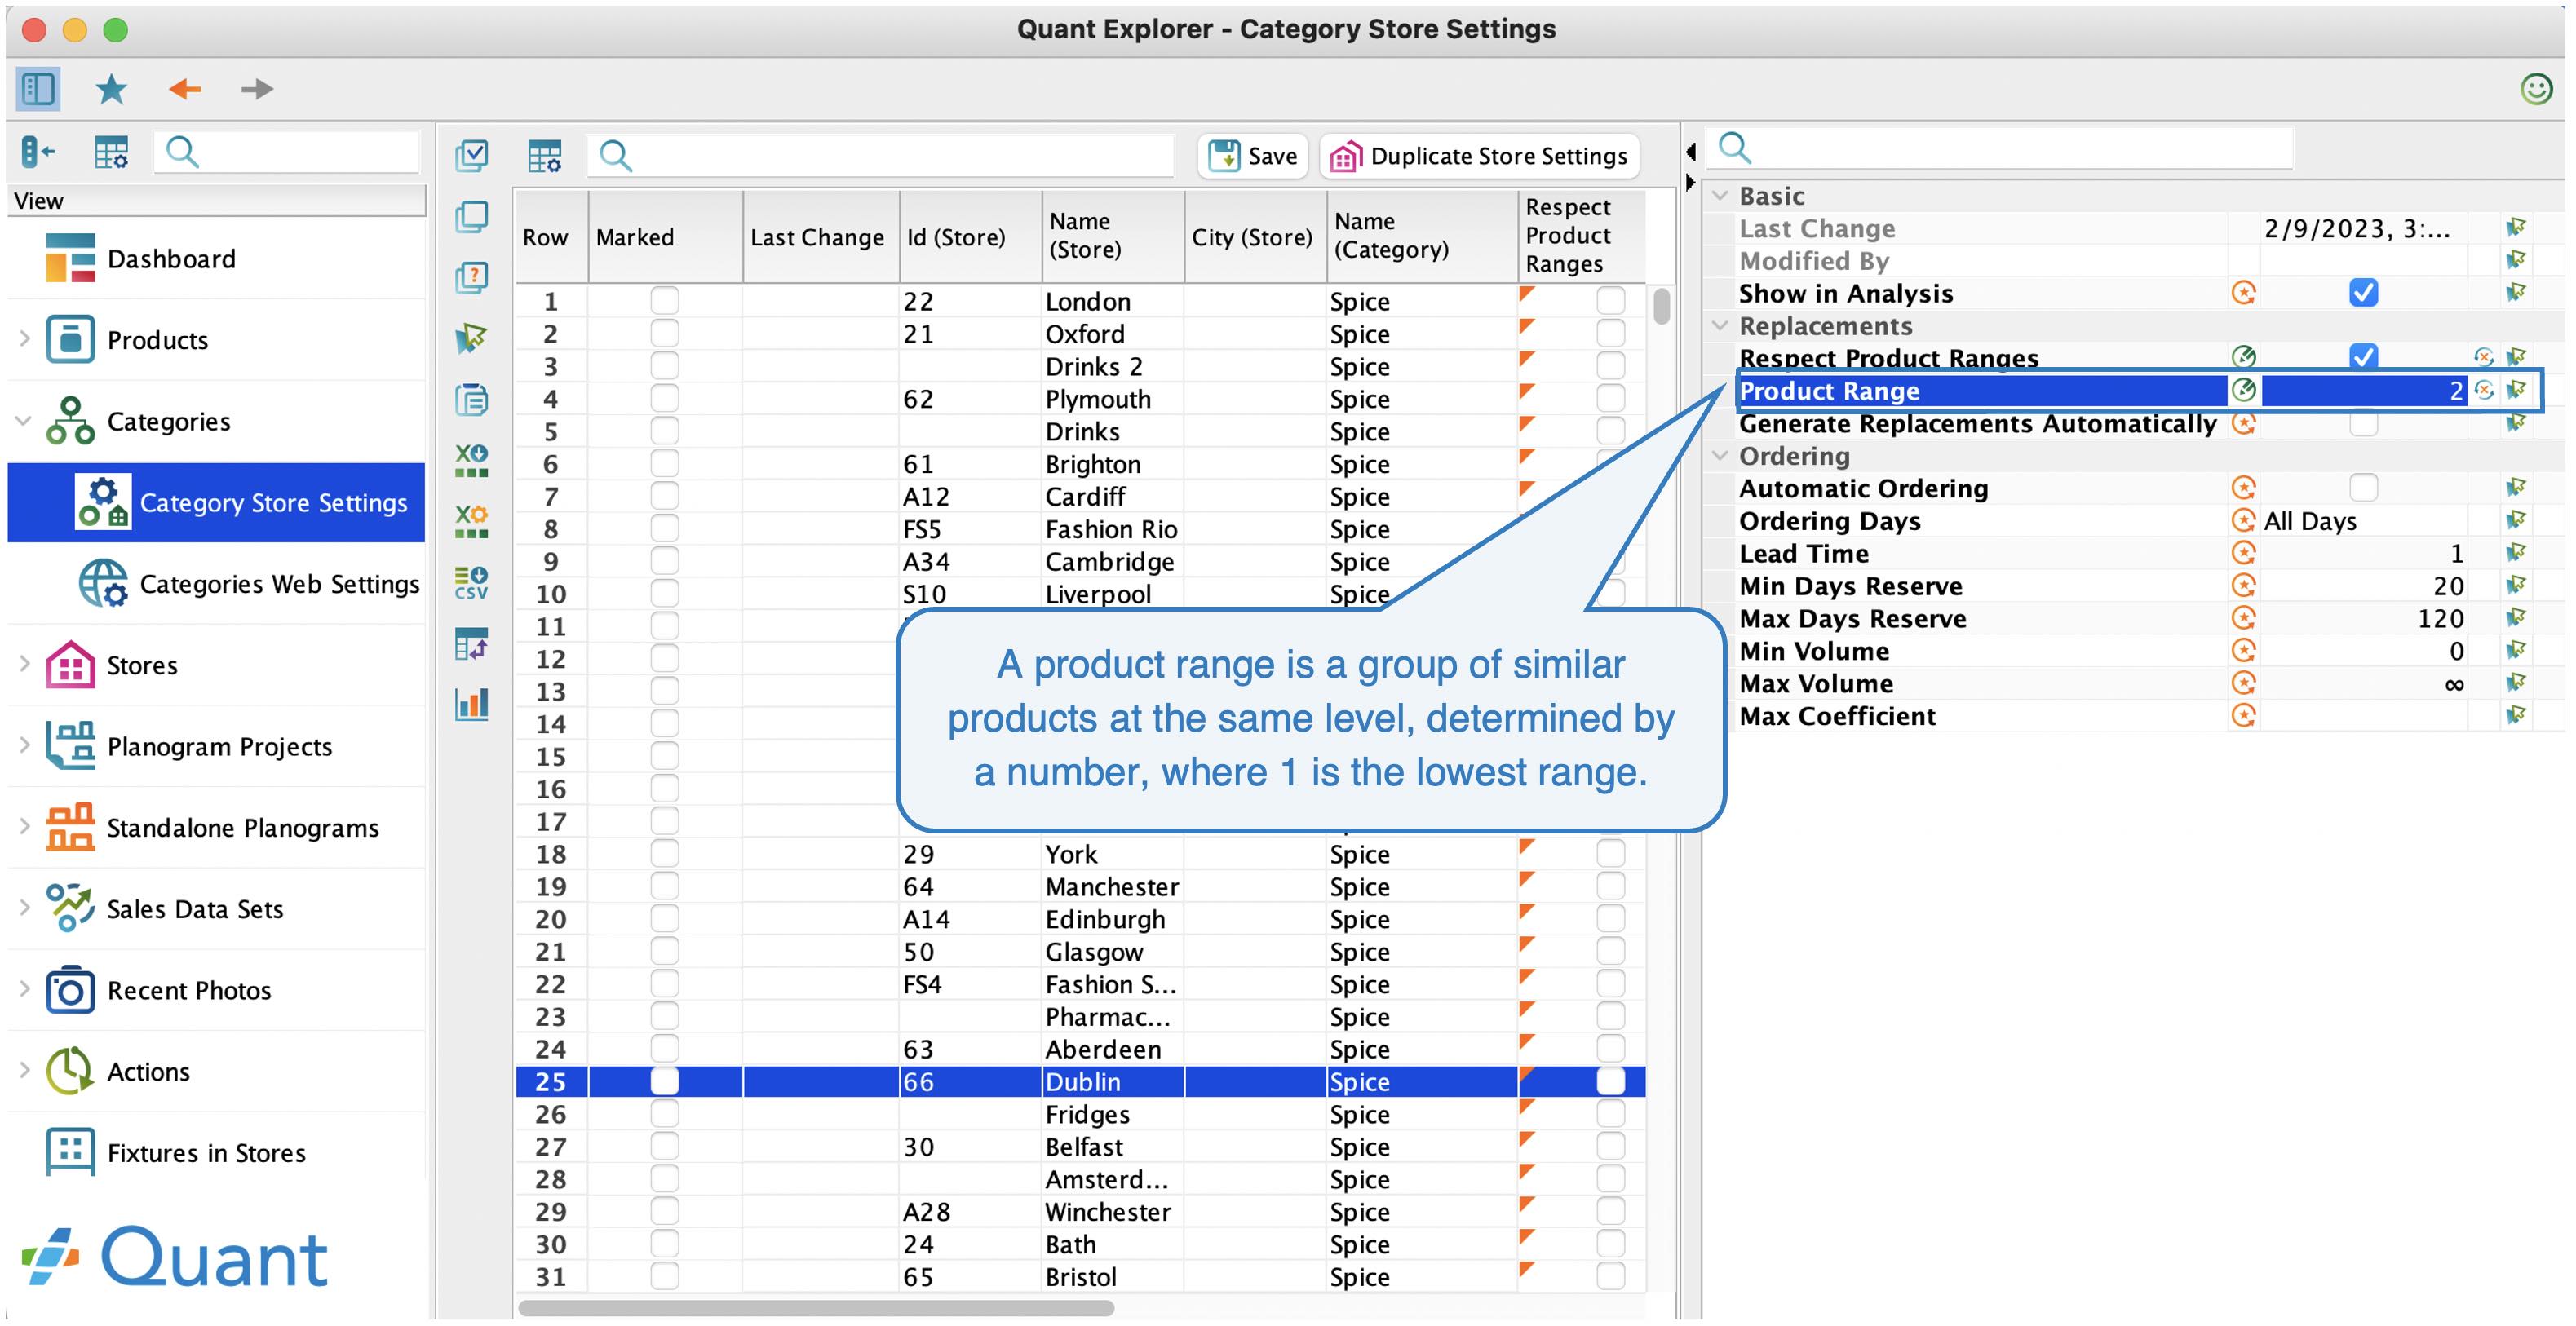Collapse right panel with left-pointing triangle

(1691, 152)
